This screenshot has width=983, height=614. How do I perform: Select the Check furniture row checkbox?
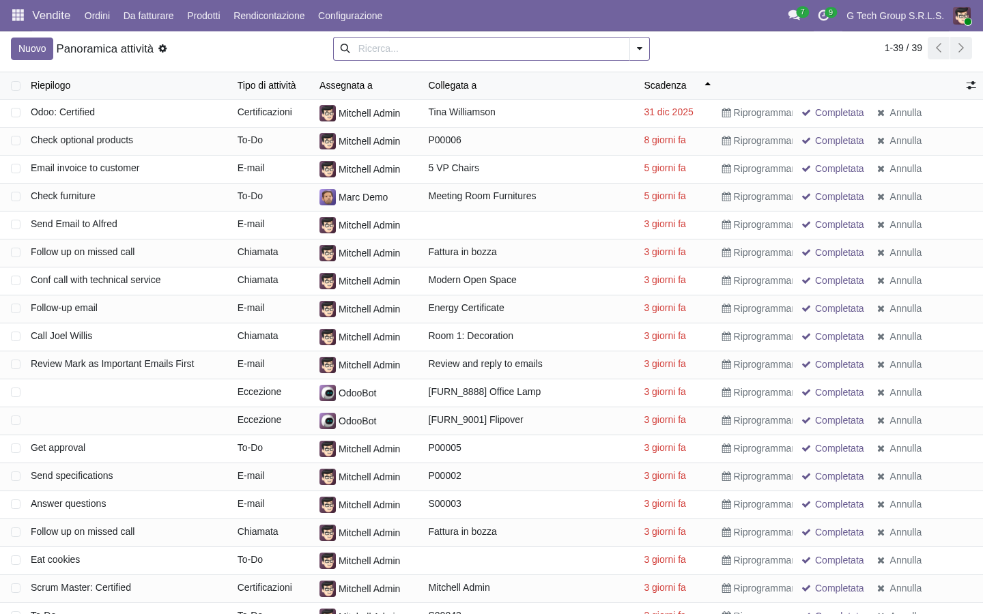[x=16, y=196]
